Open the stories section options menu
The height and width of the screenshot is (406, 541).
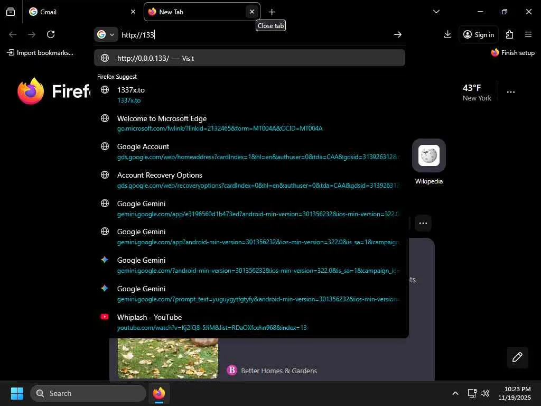tap(423, 223)
